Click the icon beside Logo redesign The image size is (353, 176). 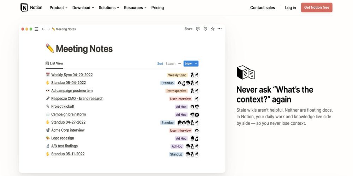pyautogui.click(x=48, y=138)
